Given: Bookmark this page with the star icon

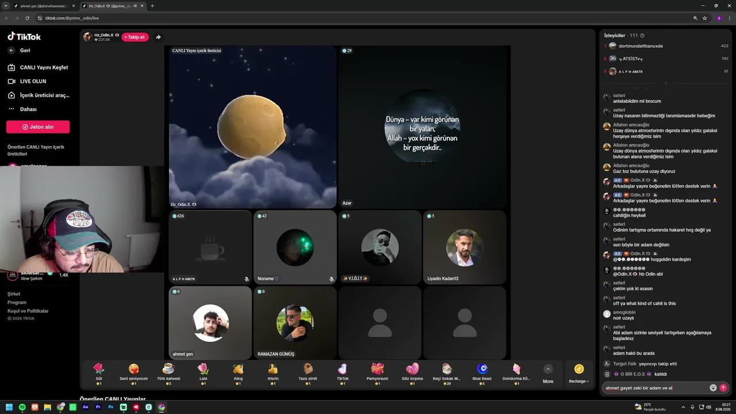Looking at the screenshot, I should point(704,18).
